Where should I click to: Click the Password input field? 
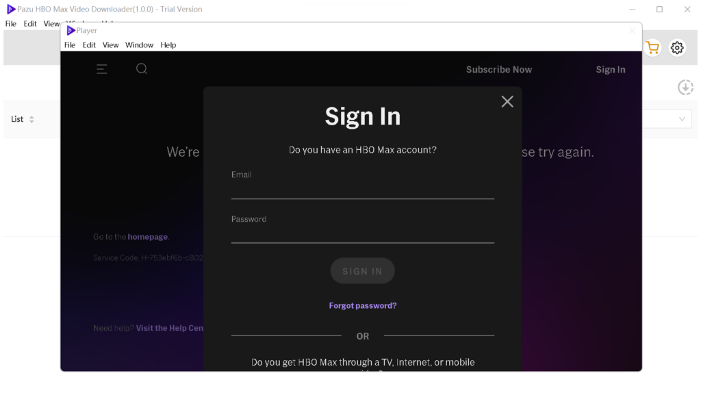(363, 235)
